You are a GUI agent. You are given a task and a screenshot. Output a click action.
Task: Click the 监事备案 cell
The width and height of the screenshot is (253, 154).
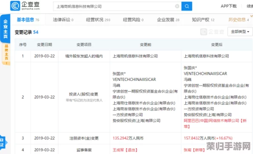84,150
